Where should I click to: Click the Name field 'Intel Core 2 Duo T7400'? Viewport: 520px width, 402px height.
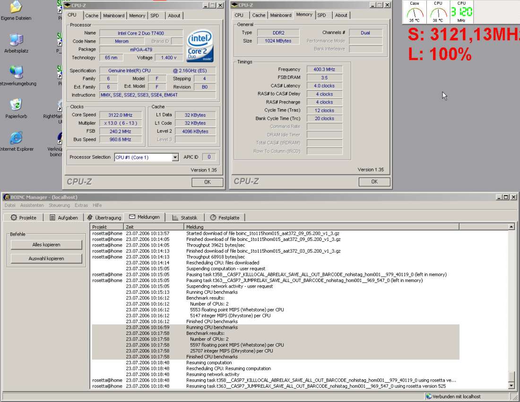(141, 33)
